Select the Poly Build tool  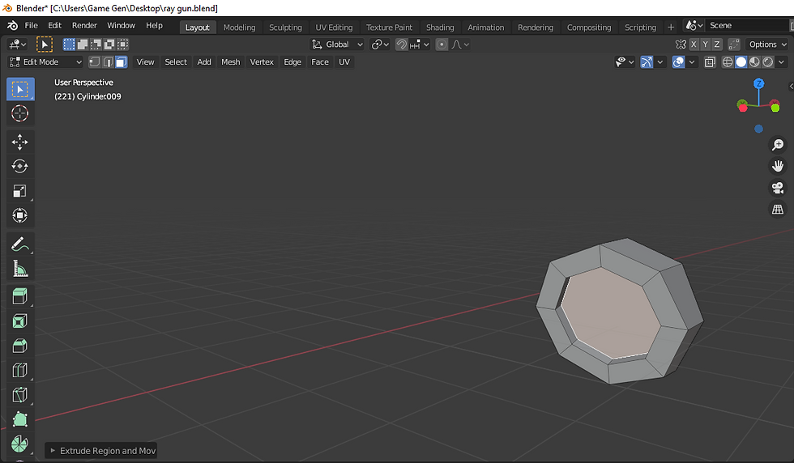click(20, 419)
